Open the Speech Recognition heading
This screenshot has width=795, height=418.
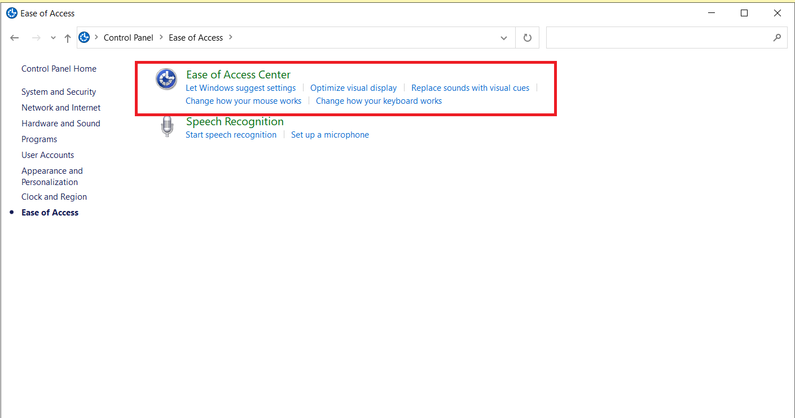click(x=235, y=121)
